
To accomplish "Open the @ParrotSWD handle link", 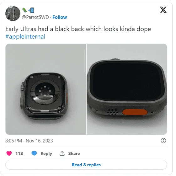I will click(35, 17).
